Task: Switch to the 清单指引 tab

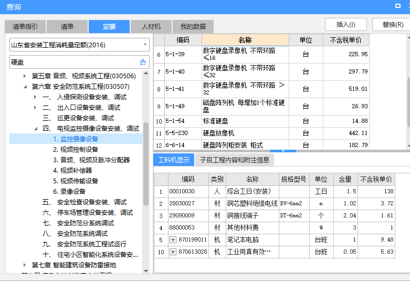Action: 25,27
